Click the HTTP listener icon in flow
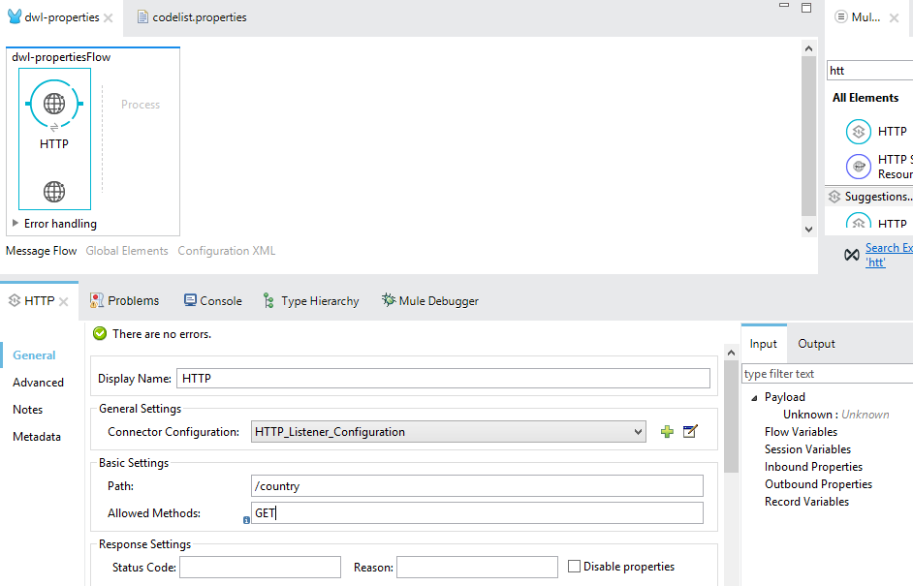This screenshot has width=913, height=586. coord(54,104)
